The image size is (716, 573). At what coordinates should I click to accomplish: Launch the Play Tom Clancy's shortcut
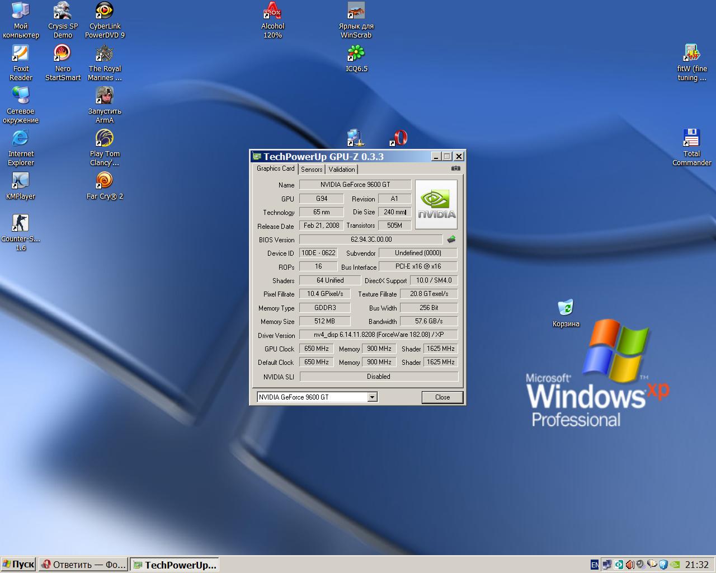(105, 148)
